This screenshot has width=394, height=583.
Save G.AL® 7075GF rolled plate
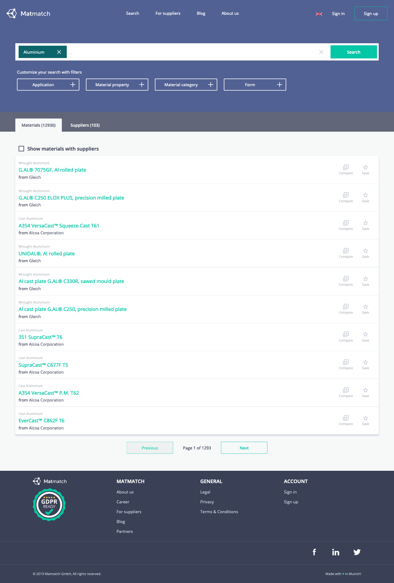(x=366, y=170)
